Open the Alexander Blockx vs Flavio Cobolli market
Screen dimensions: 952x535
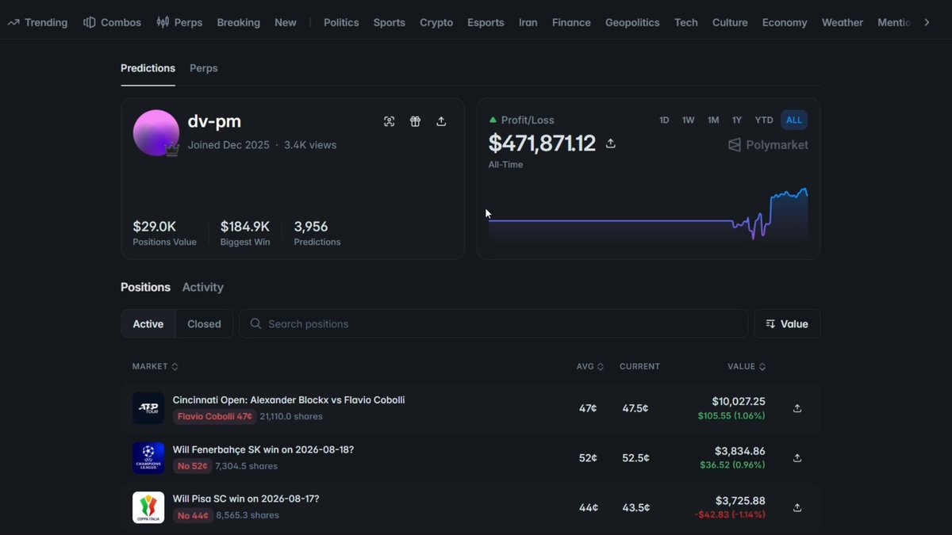(x=289, y=400)
